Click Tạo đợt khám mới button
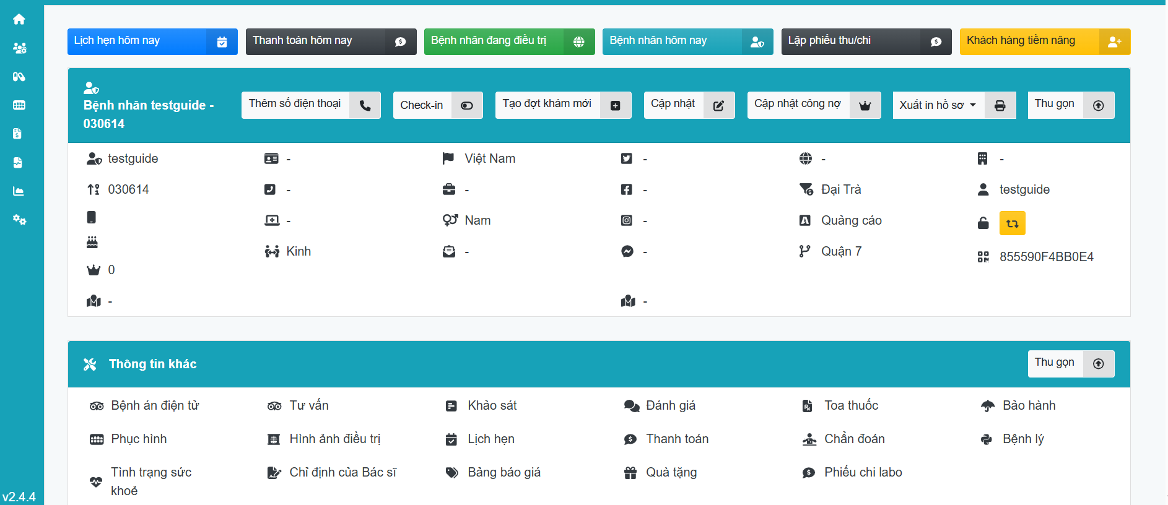The image size is (1168, 505). [562, 105]
